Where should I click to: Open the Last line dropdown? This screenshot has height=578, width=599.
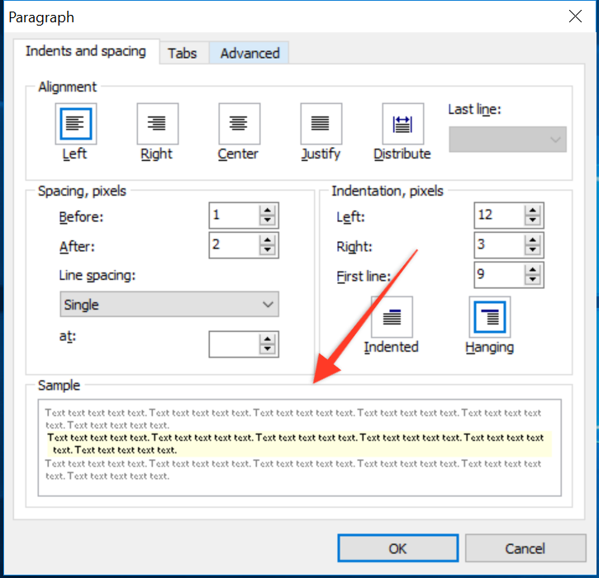(507, 140)
